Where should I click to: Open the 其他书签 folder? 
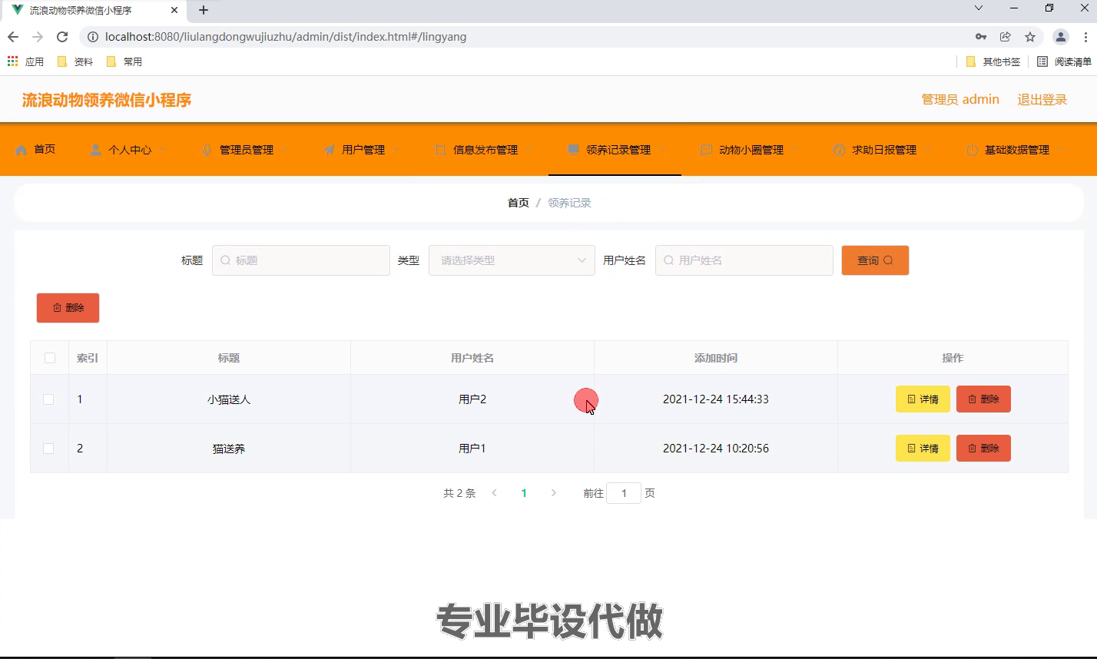point(993,61)
